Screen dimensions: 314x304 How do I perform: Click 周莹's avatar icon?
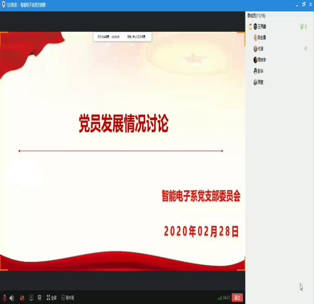[256, 82]
